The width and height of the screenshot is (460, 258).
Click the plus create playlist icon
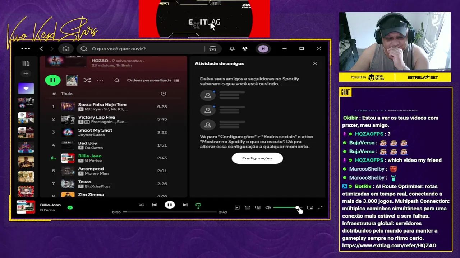[x=26, y=73]
